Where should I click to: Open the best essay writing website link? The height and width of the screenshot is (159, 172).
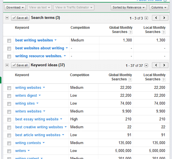(37, 119)
